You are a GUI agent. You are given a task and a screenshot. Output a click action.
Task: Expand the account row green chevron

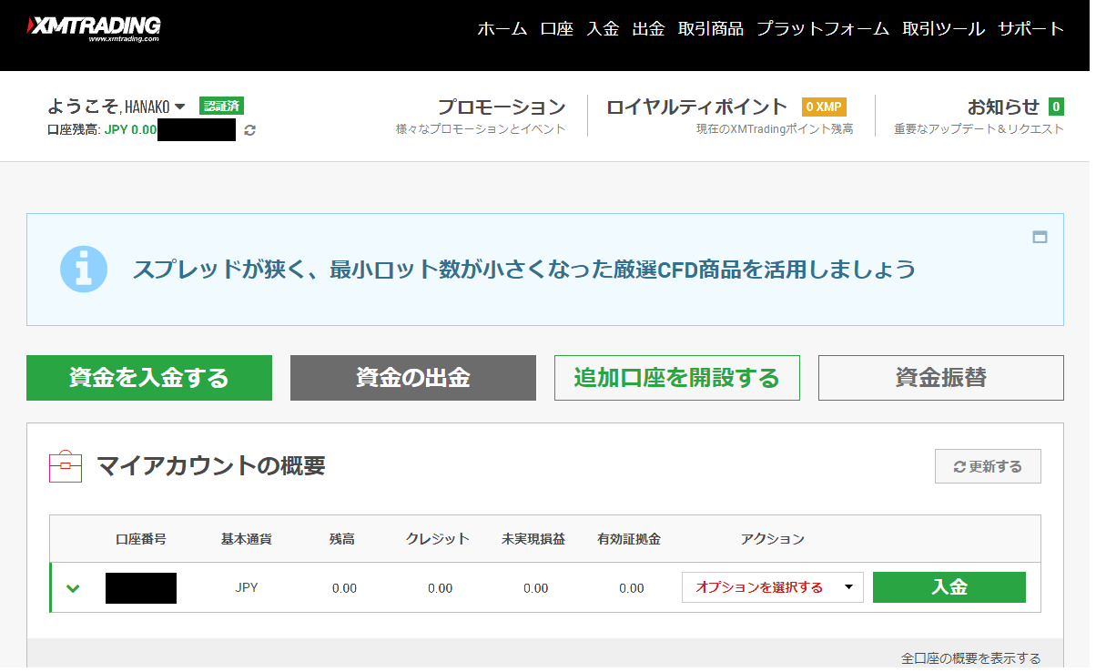[74, 588]
